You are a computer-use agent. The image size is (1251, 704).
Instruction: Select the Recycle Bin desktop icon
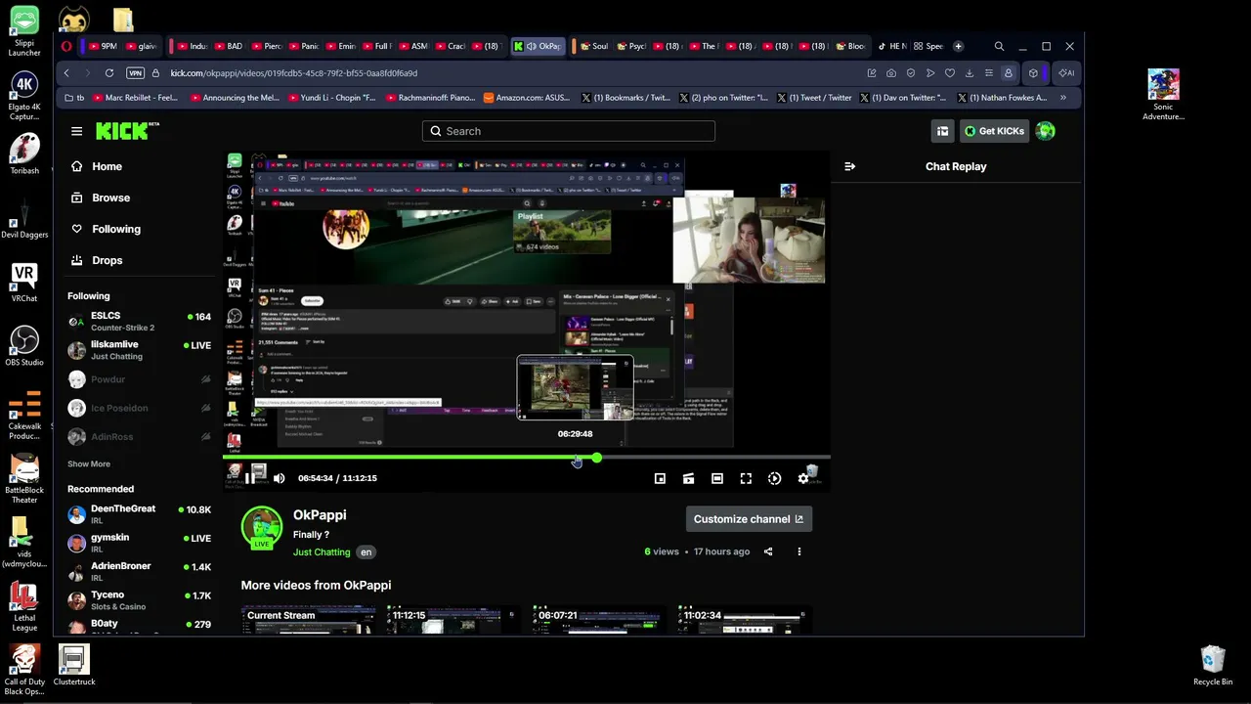click(x=1213, y=666)
